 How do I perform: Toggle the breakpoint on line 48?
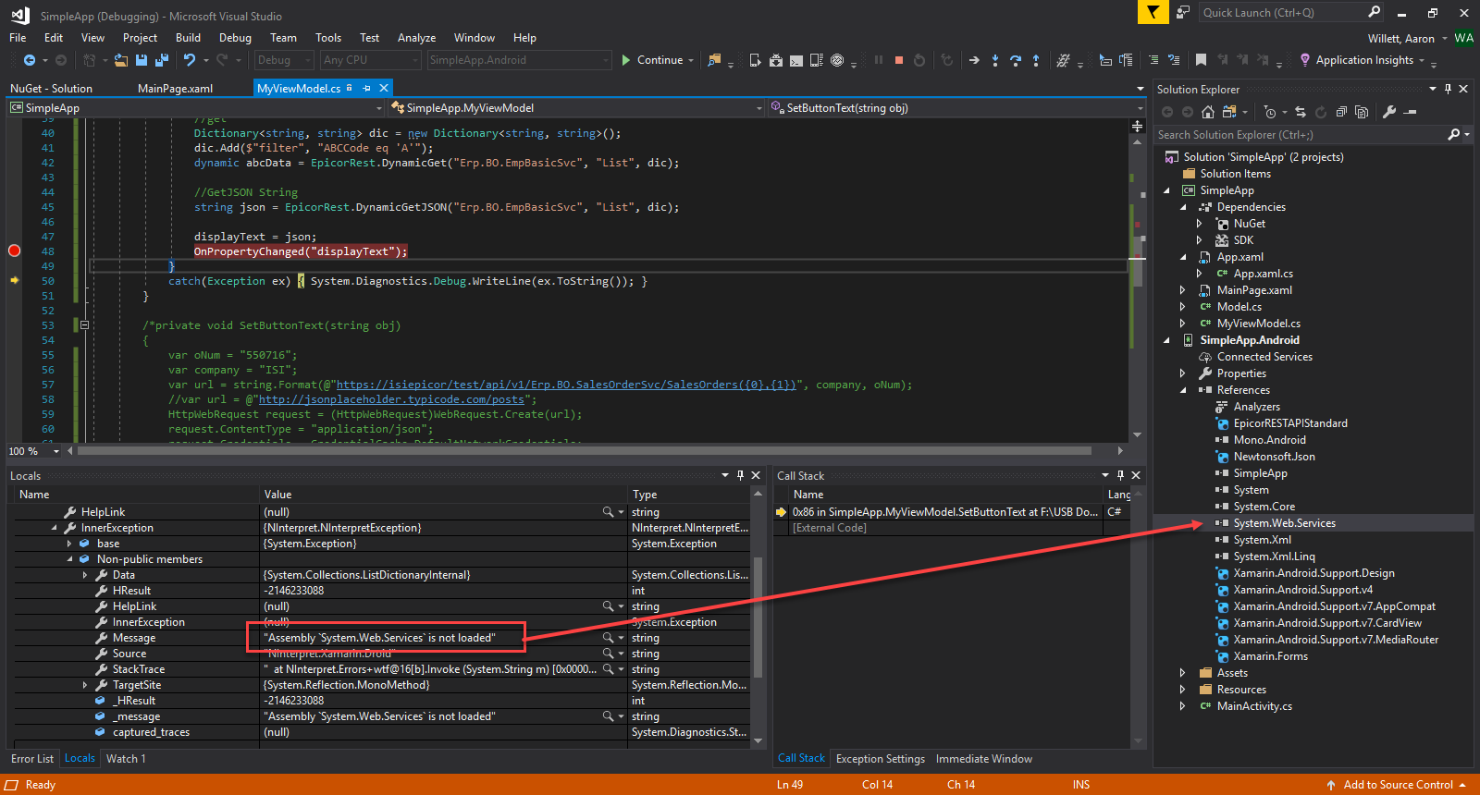coord(14,251)
